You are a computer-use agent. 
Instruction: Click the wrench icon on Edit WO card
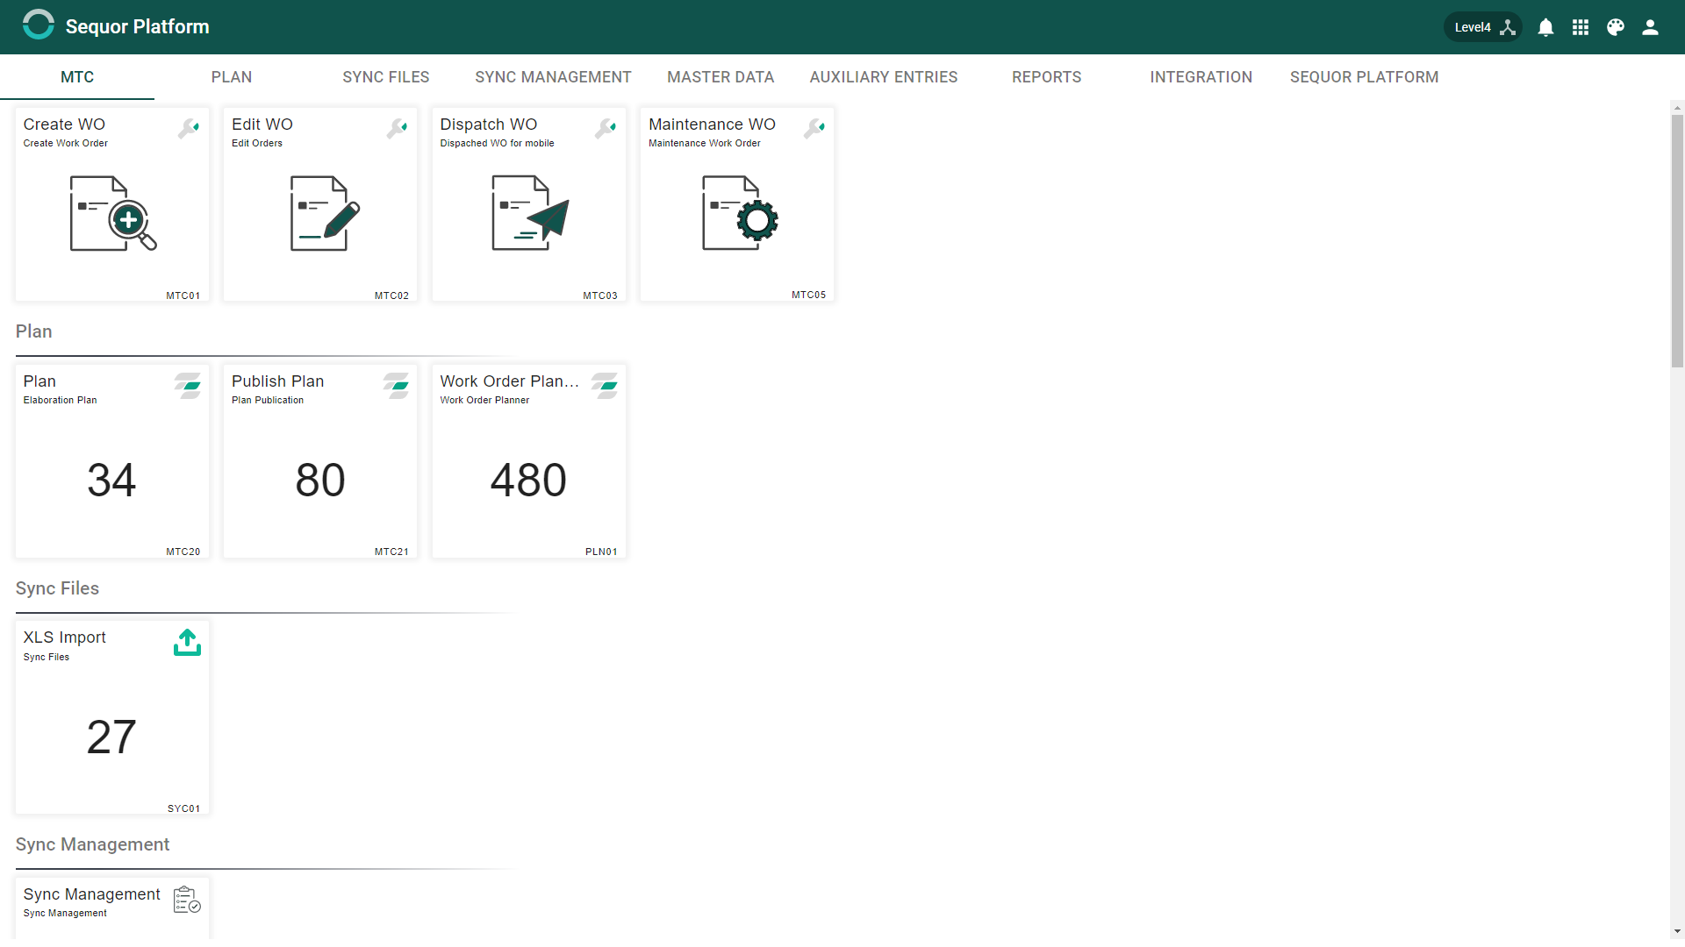[x=398, y=128]
